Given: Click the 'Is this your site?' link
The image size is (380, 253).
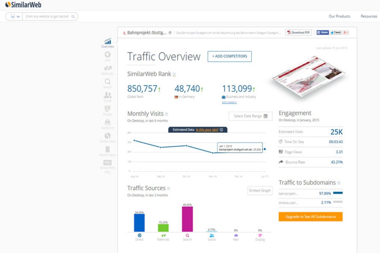Looking at the screenshot, I should click(207, 130).
